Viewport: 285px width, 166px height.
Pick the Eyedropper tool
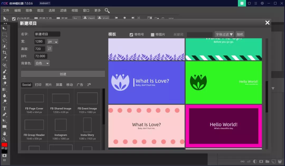point(5,58)
